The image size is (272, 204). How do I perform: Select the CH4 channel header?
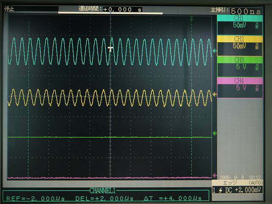tap(239, 81)
